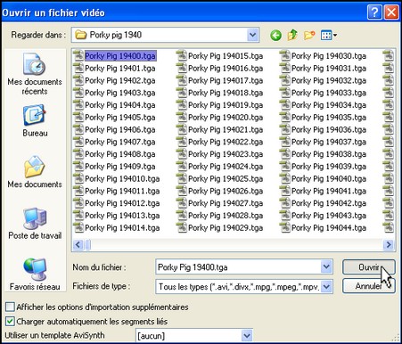Click the icon of Porky Pig 194030.tga
The height and width of the screenshot is (344, 402).
[285, 55]
